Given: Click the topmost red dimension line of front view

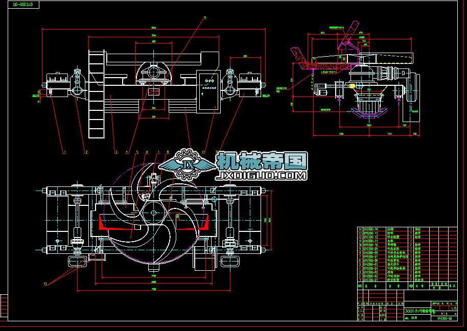Looking at the screenshot, I should [x=154, y=29].
